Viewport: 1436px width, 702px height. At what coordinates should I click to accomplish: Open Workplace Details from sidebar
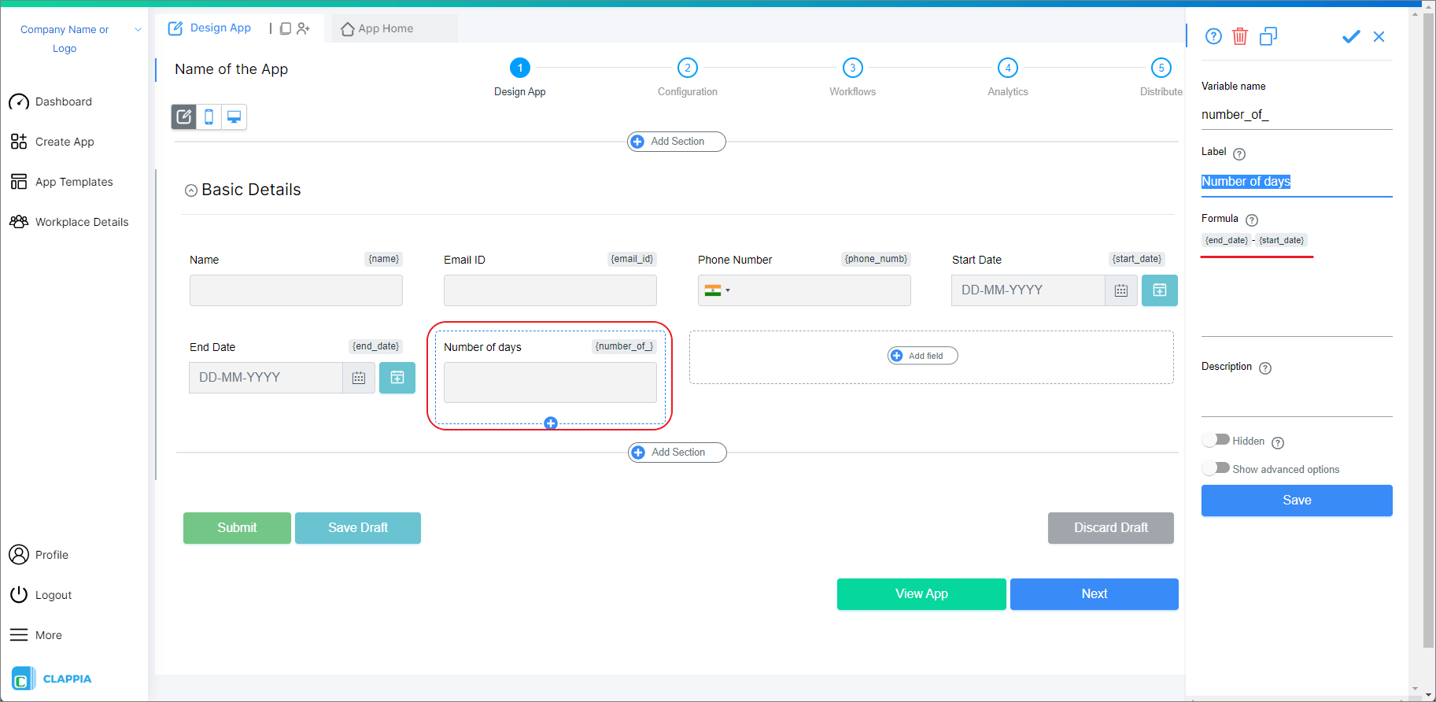(x=68, y=222)
